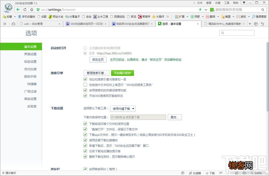Toggle 下载前询问每个文件的保存位置 checkbox

85,124
